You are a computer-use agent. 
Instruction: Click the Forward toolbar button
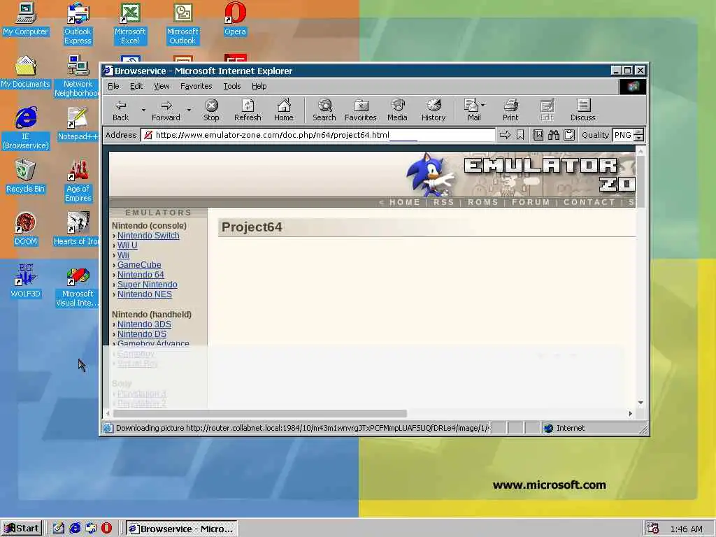[166, 110]
